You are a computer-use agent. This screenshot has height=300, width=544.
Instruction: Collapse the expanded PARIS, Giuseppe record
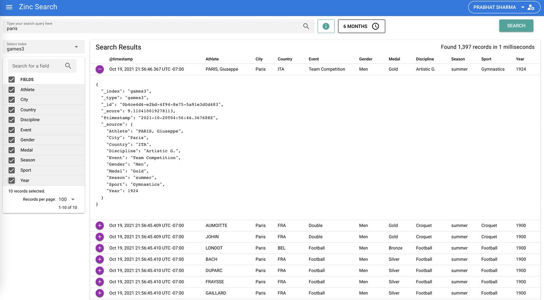tap(99, 68)
